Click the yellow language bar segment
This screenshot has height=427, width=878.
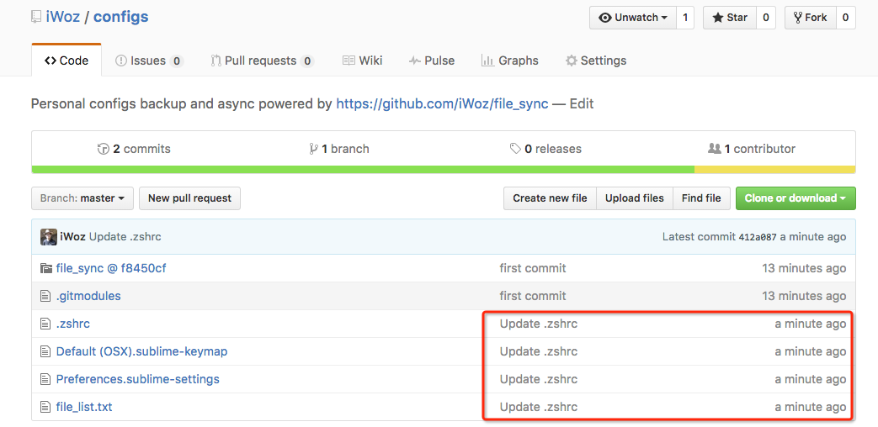(x=775, y=169)
